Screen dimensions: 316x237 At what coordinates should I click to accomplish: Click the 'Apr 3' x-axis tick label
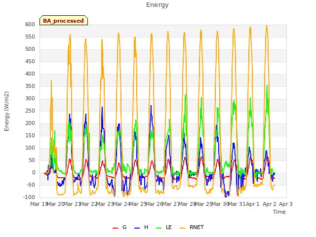click(x=286, y=204)
